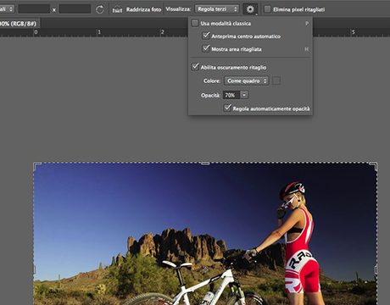Click the crop center point crosshair
This screenshot has height=305, width=390.
click(205, 270)
